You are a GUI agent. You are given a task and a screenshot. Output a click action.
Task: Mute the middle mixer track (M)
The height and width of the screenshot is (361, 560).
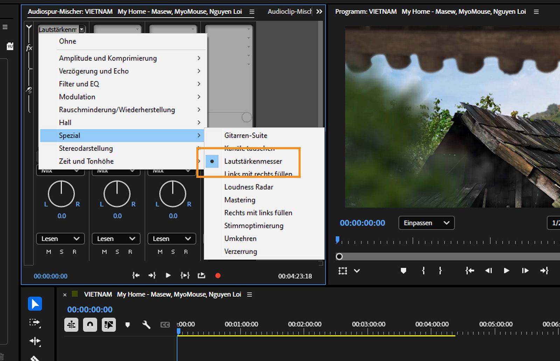104,252
